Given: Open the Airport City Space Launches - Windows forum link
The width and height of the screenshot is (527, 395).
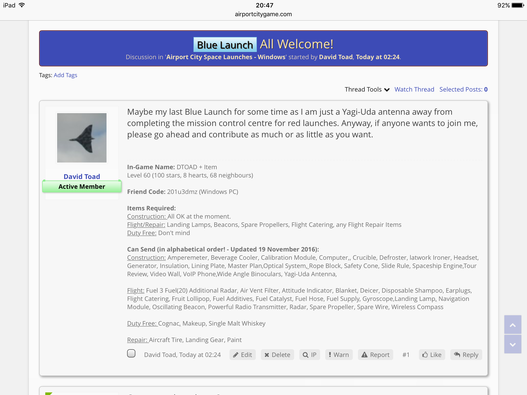Looking at the screenshot, I should [226, 57].
